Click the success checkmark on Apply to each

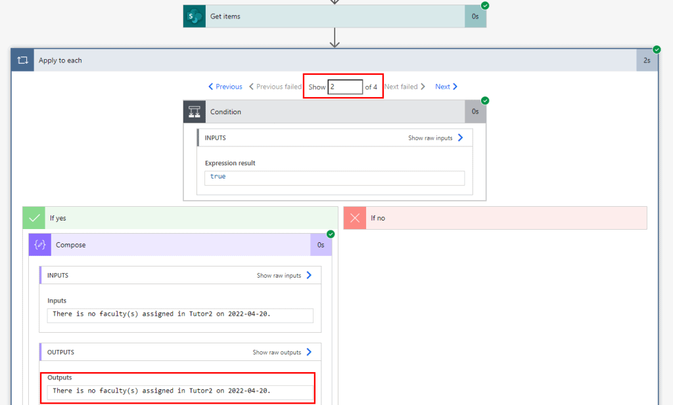pos(657,49)
